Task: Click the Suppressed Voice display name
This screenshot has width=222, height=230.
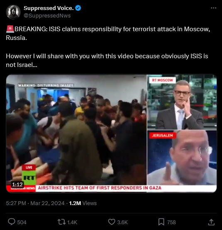Action: [49, 8]
